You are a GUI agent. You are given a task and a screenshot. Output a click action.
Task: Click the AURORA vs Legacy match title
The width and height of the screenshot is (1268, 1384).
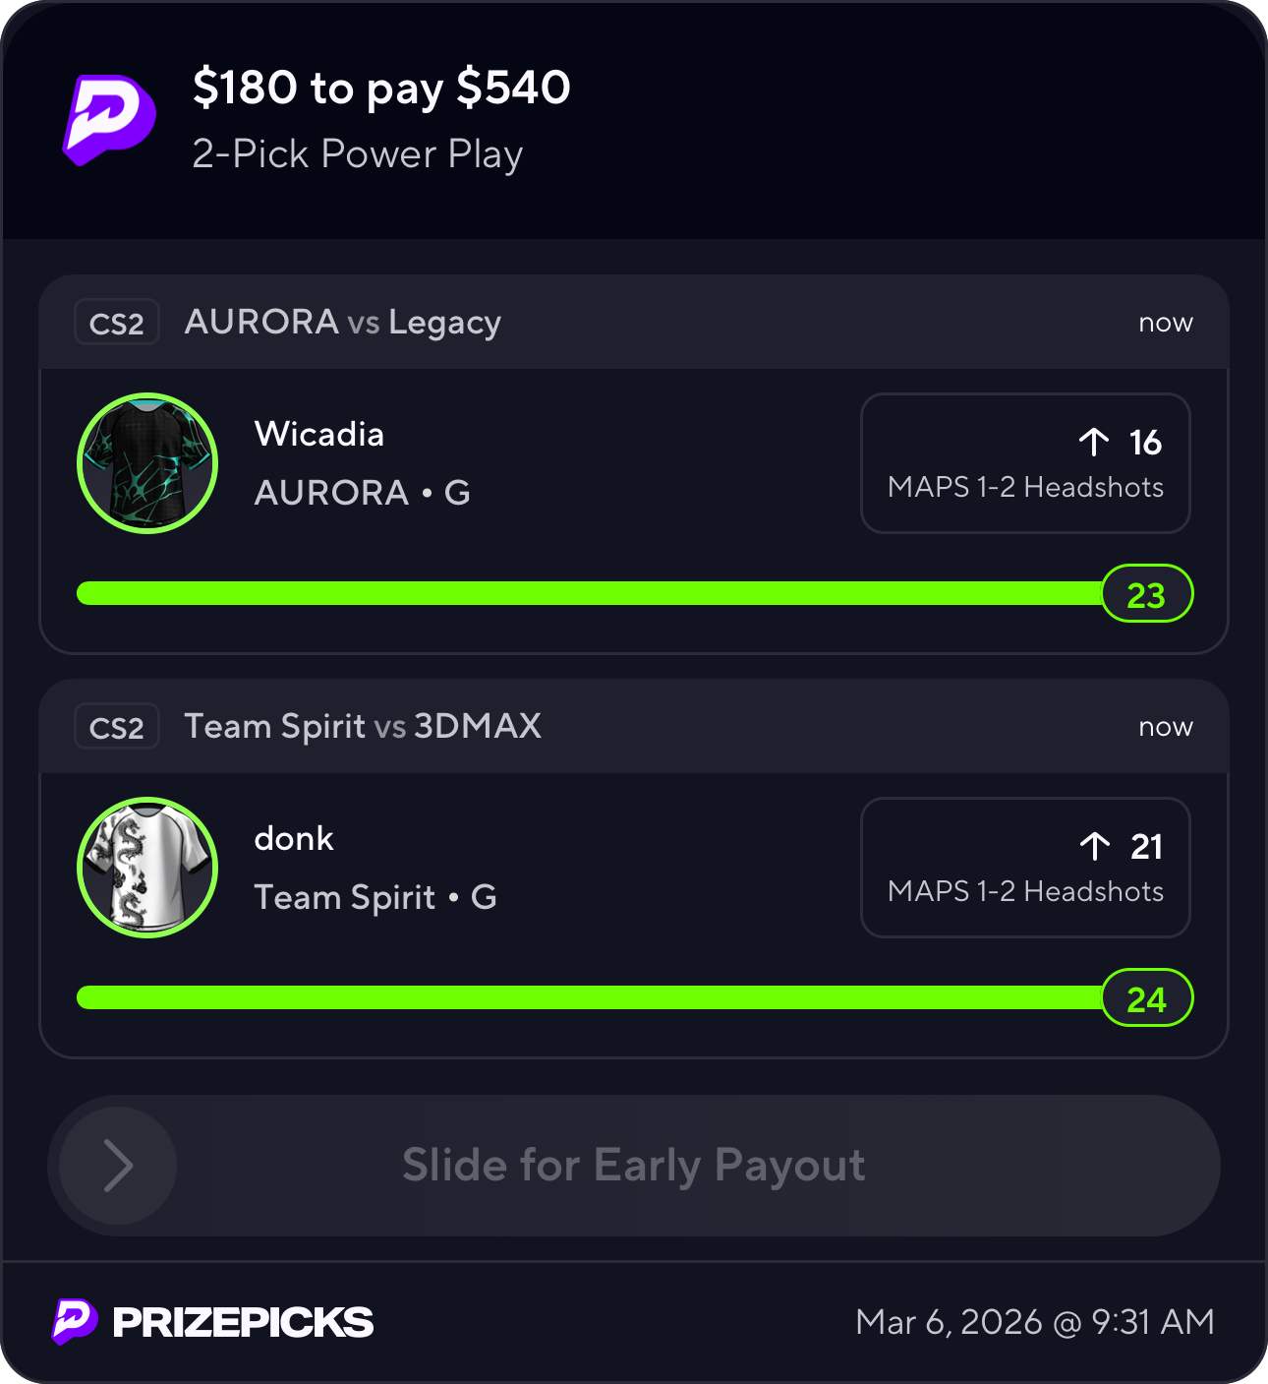(343, 323)
